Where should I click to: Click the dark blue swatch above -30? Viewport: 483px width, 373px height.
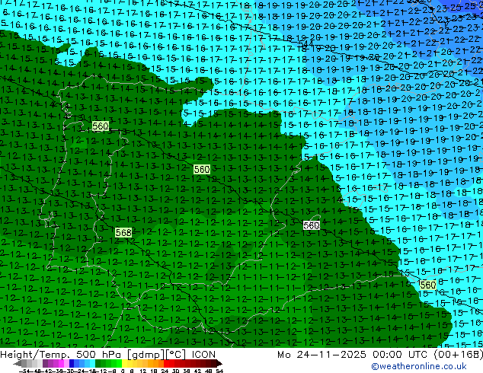coord(72,363)
